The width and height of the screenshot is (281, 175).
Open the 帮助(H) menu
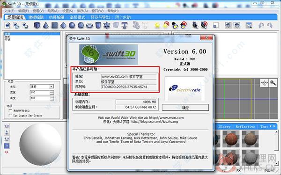click(x=113, y=11)
